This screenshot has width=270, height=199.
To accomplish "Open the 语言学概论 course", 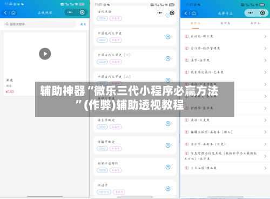I will point(134,124).
